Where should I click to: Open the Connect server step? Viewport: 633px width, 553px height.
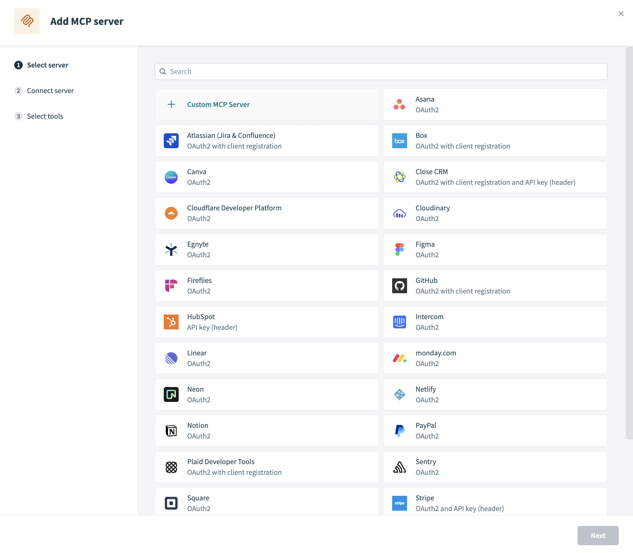pyautogui.click(x=50, y=91)
